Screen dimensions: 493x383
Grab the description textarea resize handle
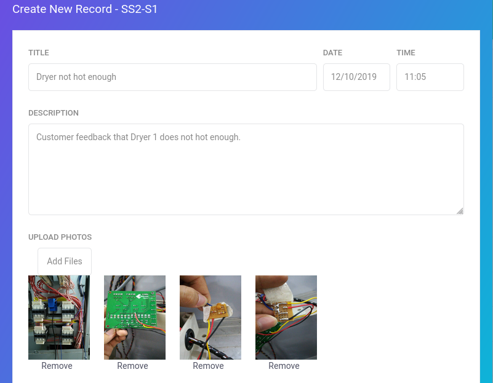460,211
